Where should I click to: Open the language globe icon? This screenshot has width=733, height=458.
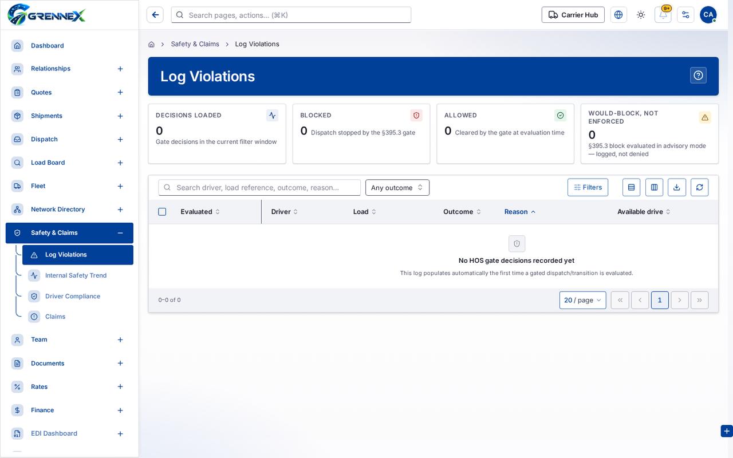click(x=618, y=15)
